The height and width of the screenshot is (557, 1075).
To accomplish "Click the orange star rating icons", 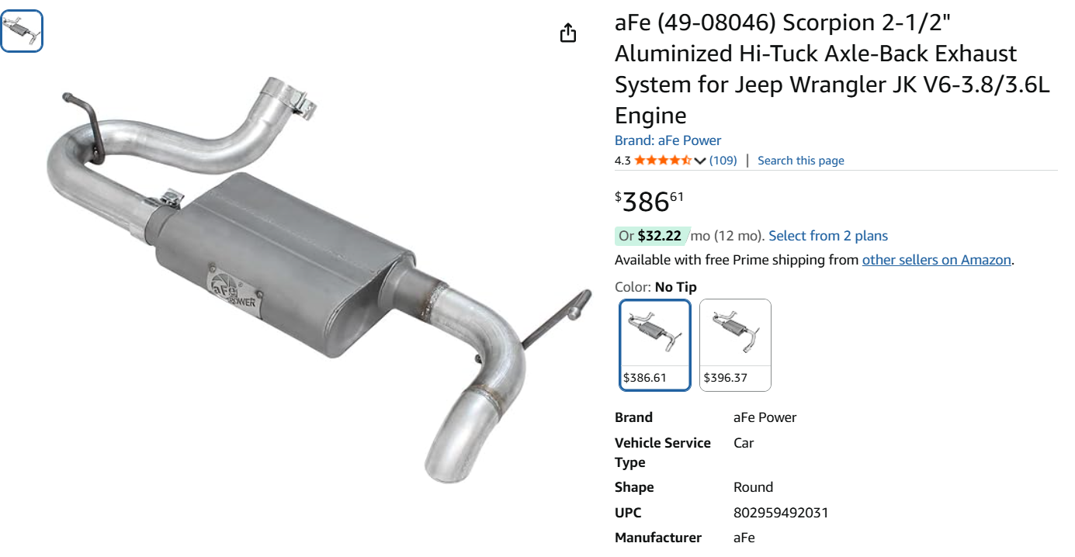I will 662,161.
